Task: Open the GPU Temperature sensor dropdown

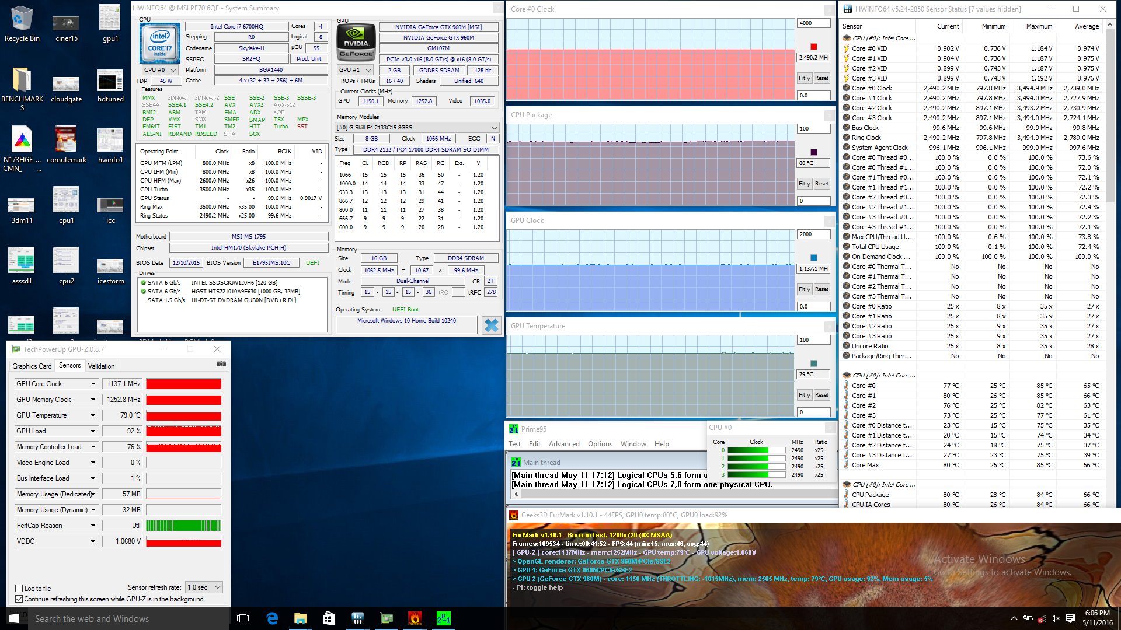Action: tap(93, 415)
